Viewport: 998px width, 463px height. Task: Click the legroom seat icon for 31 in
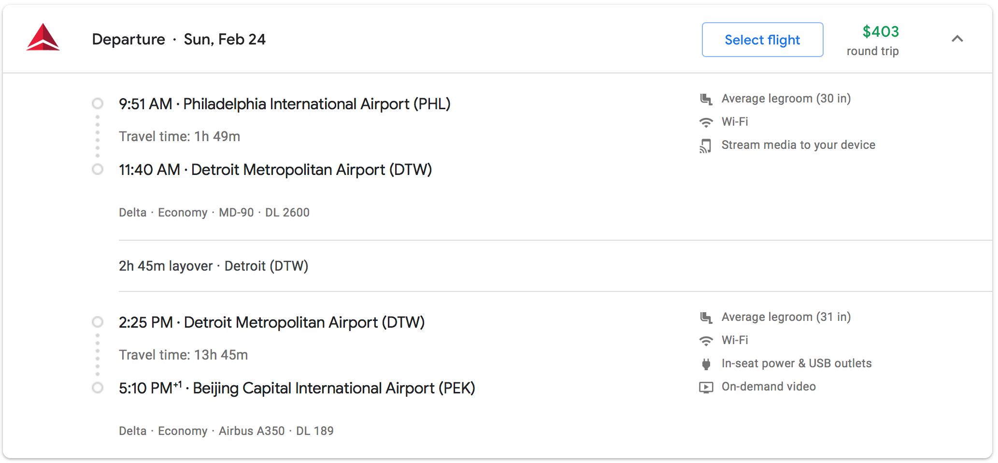706,318
